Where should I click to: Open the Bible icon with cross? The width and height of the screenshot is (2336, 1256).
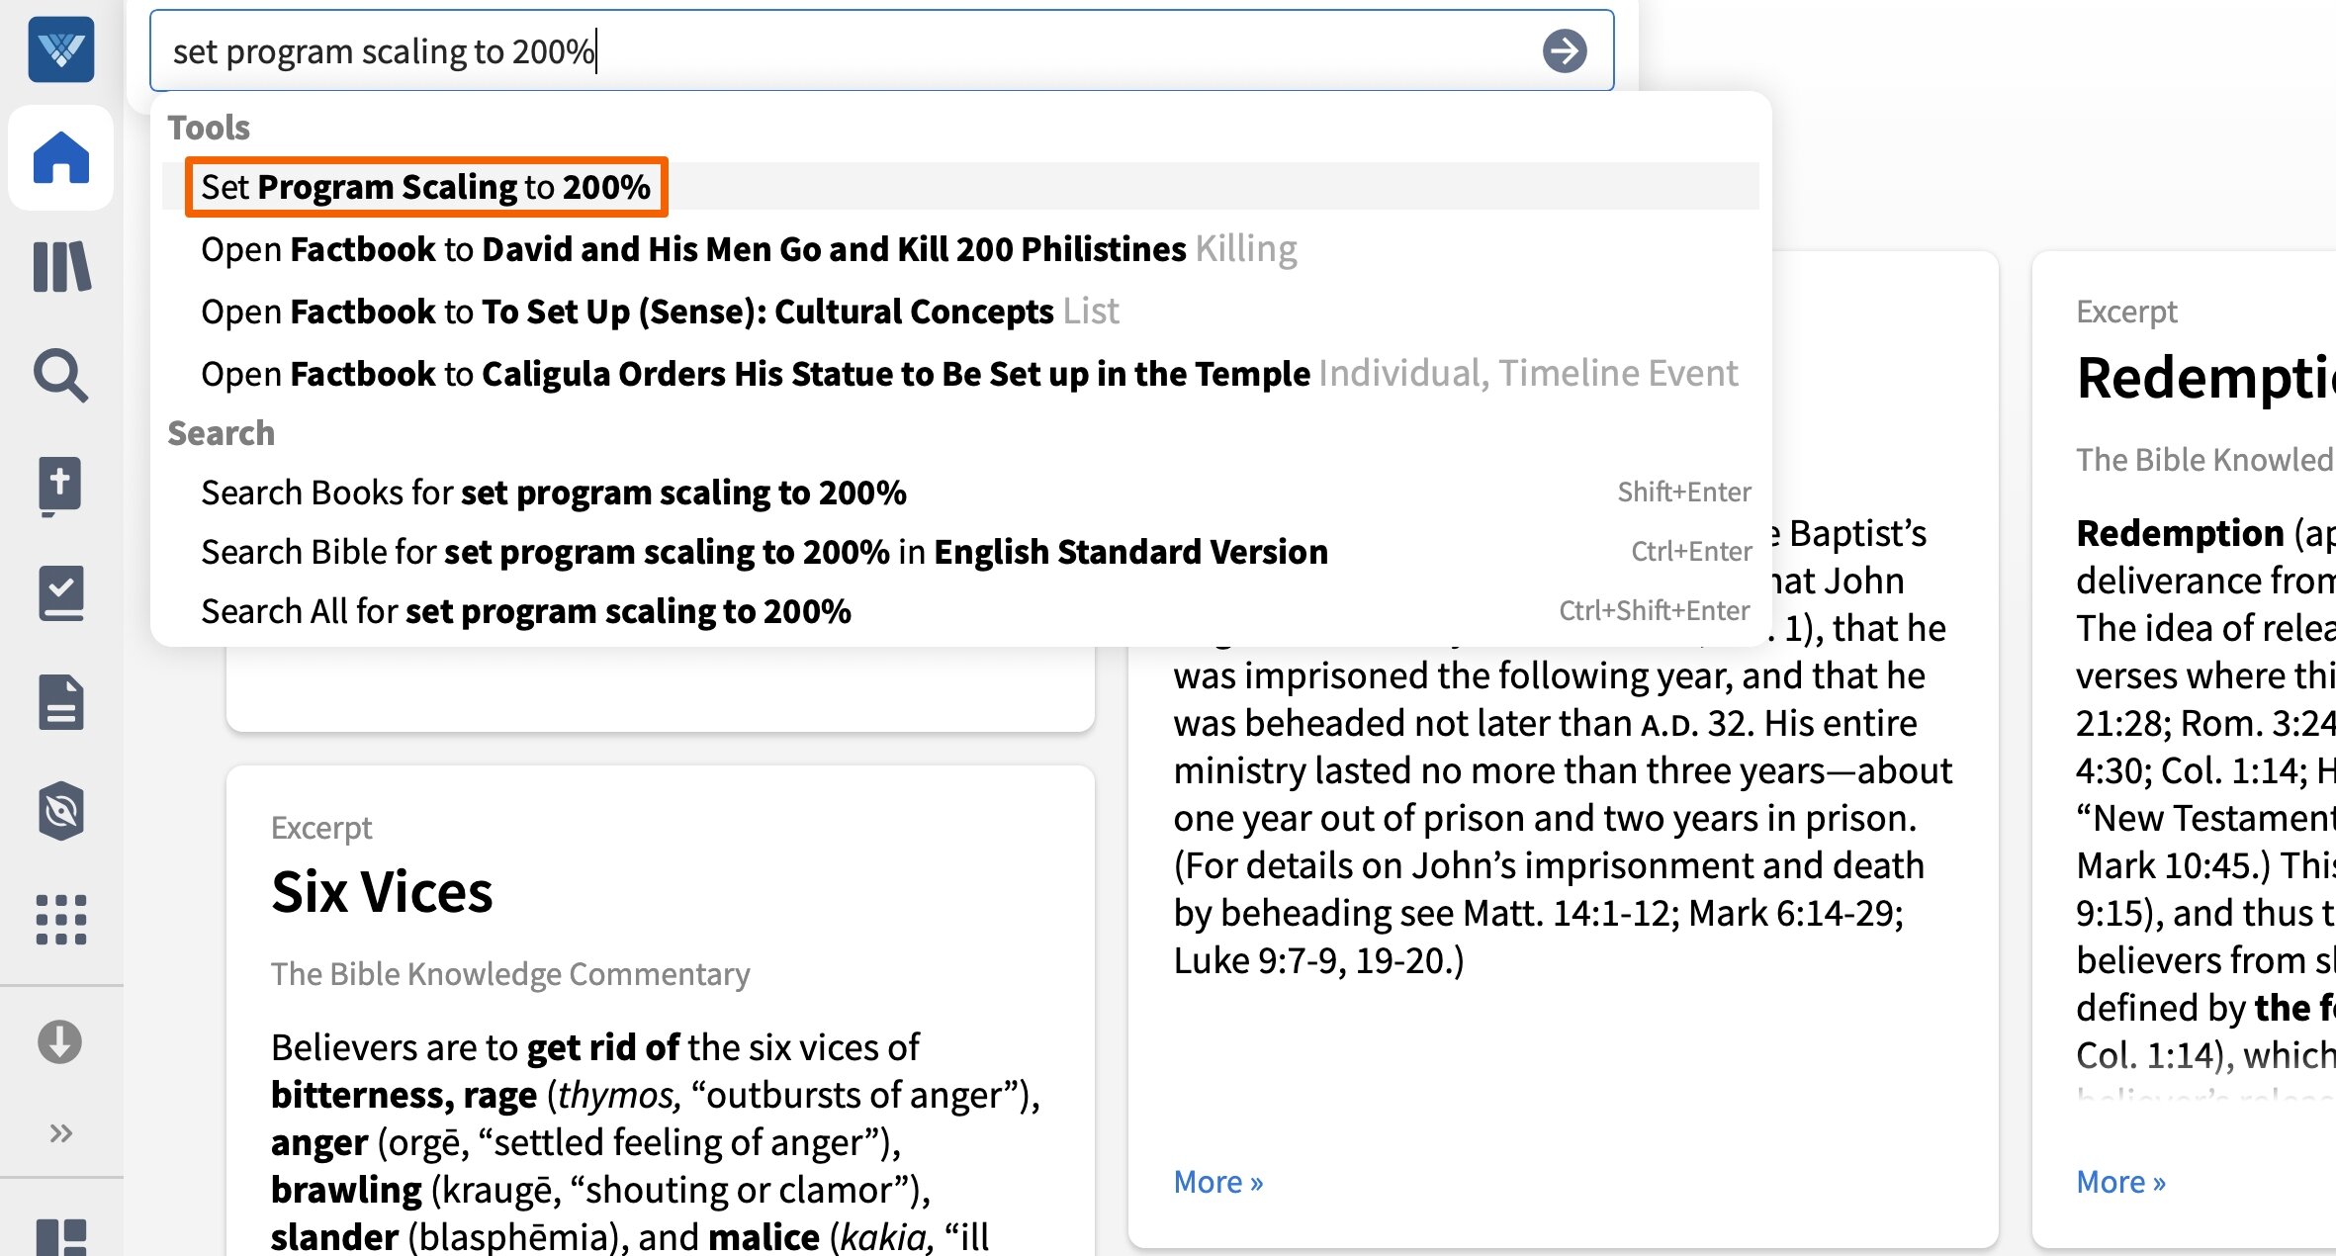pos(61,485)
